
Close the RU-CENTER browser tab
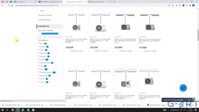click(61, 2)
